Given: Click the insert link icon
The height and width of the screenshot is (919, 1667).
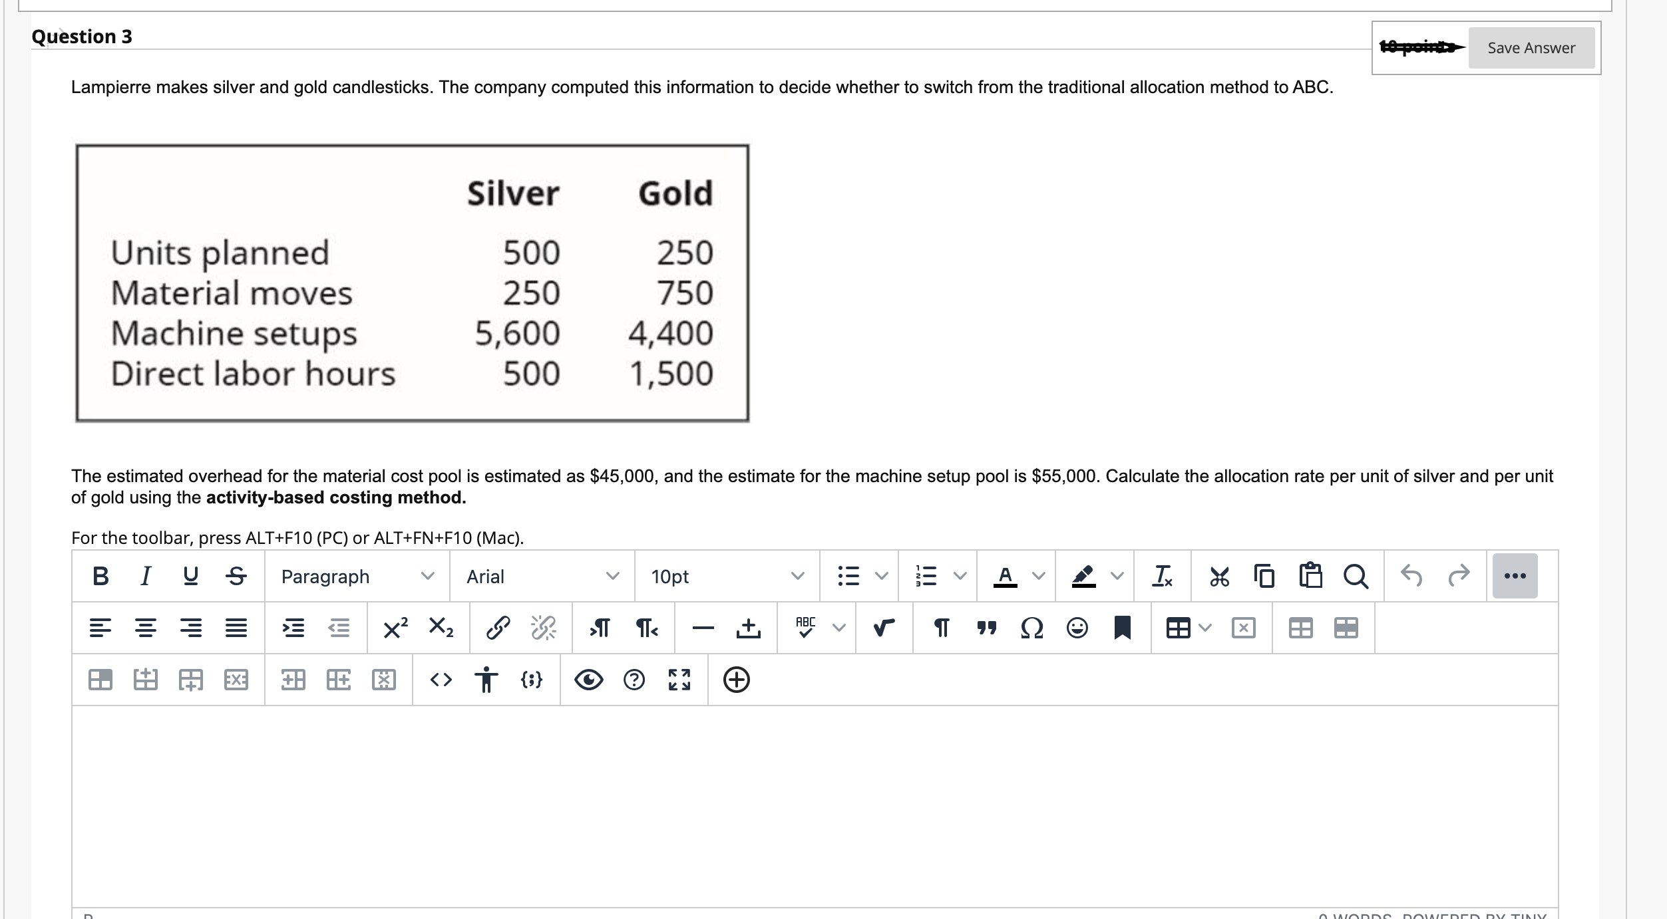Looking at the screenshot, I should [x=498, y=628].
